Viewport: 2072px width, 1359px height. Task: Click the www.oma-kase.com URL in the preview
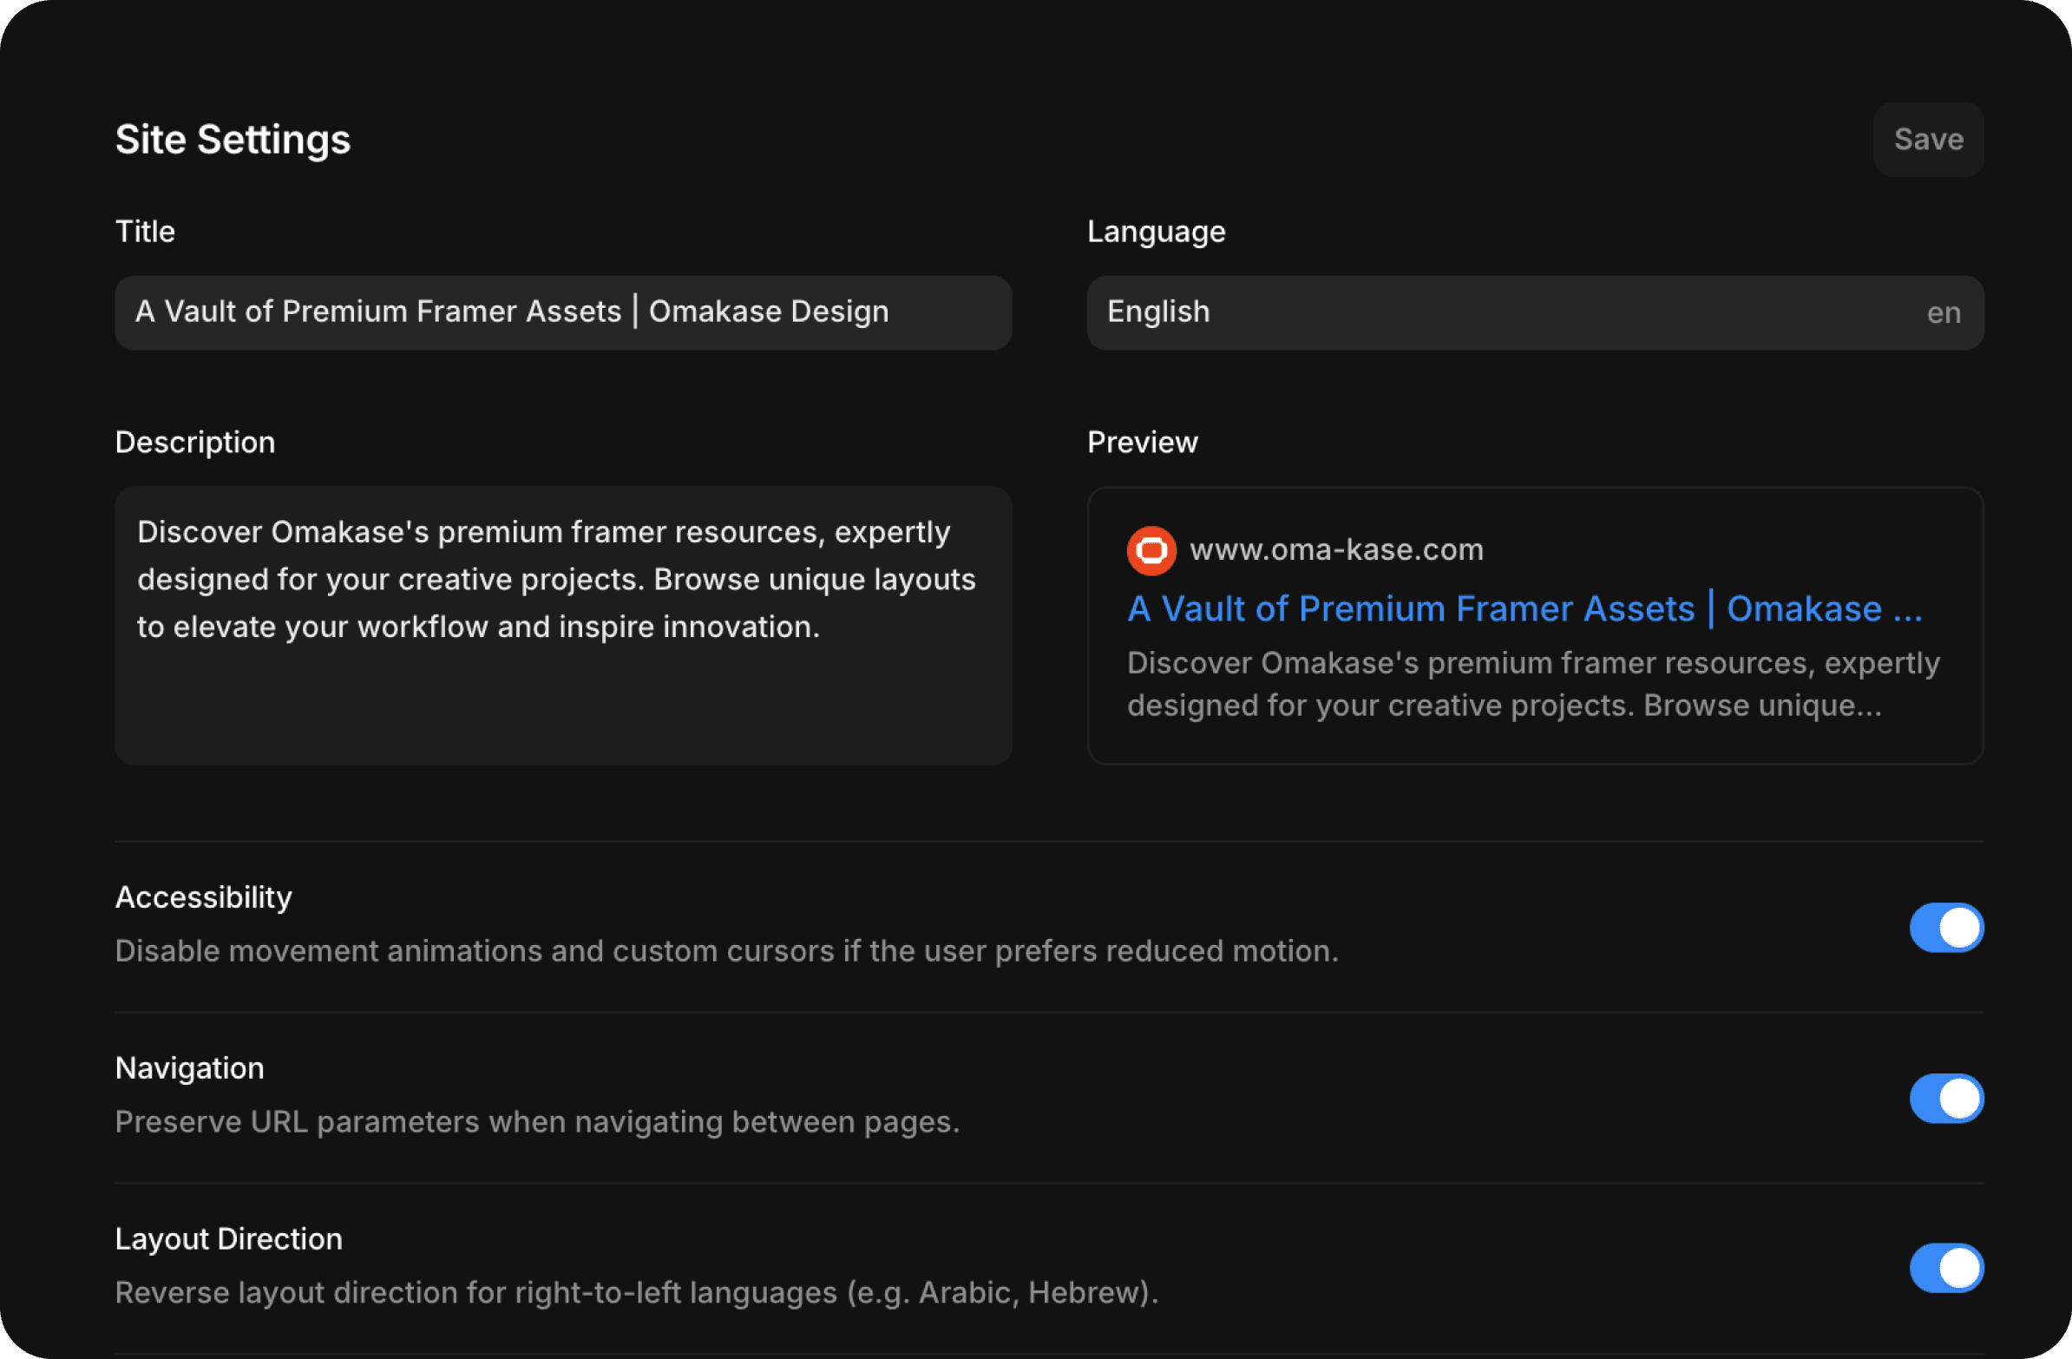(1338, 549)
